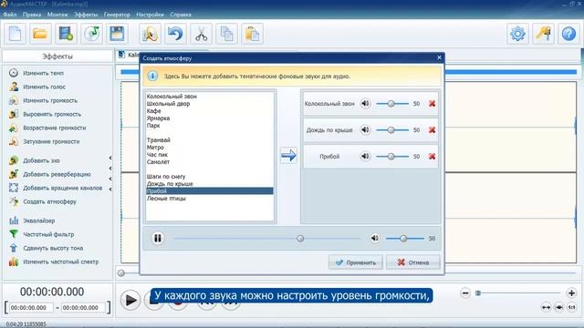The image size is (584, 328).
Task: Click the New file toolbar icon
Action: point(15,34)
